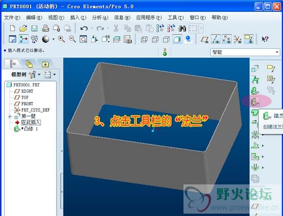Open the 编辑(E) menu

[34, 17]
